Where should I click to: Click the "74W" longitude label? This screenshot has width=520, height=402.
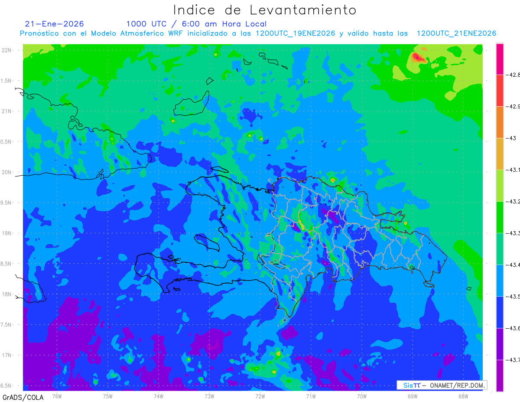point(159,395)
